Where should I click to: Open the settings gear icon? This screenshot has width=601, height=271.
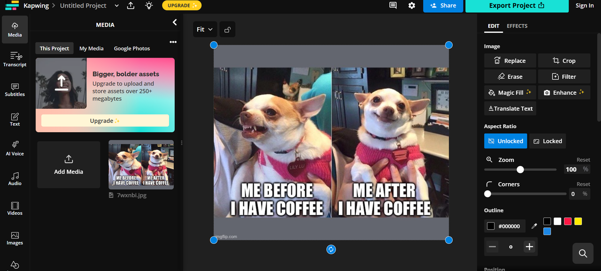pyautogui.click(x=412, y=6)
